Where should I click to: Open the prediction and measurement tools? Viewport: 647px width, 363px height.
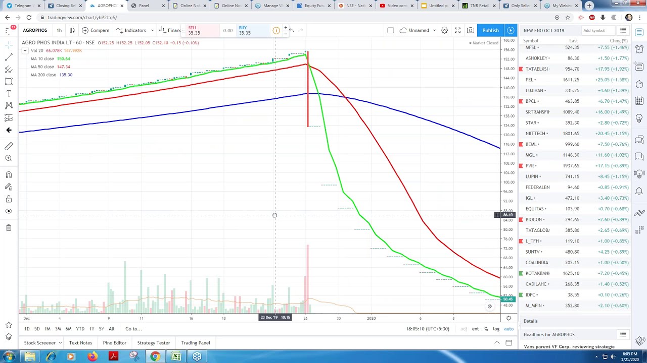point(9,117)
